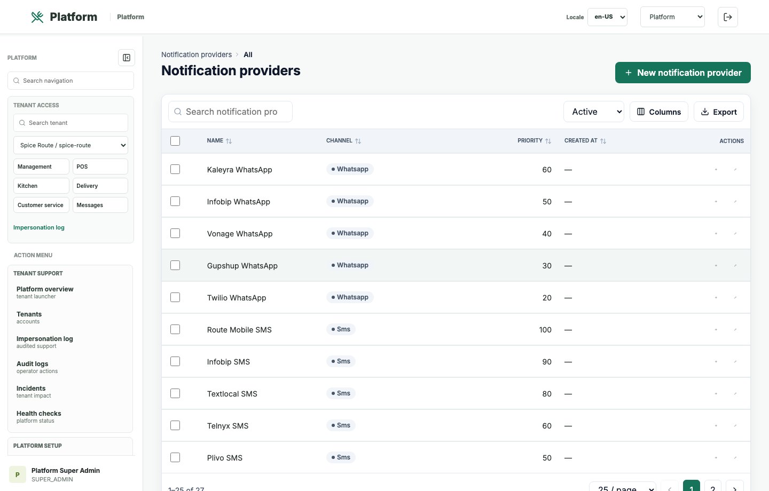This screenshot has height=491, width=769.
Task: Sort the table by Created at
Action: tap(585, 141)
